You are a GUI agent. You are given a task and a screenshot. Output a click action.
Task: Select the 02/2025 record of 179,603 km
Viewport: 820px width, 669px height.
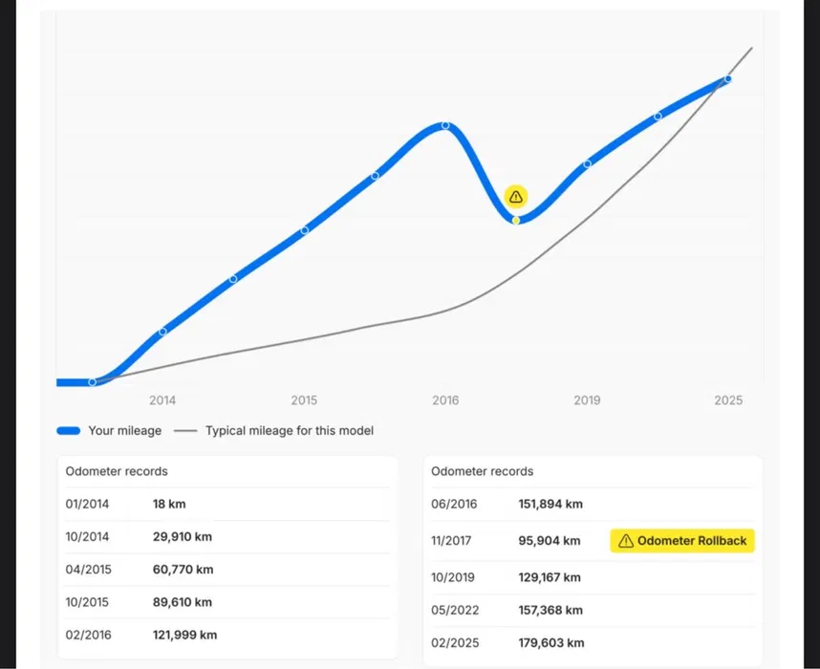[x=507, y=643]
